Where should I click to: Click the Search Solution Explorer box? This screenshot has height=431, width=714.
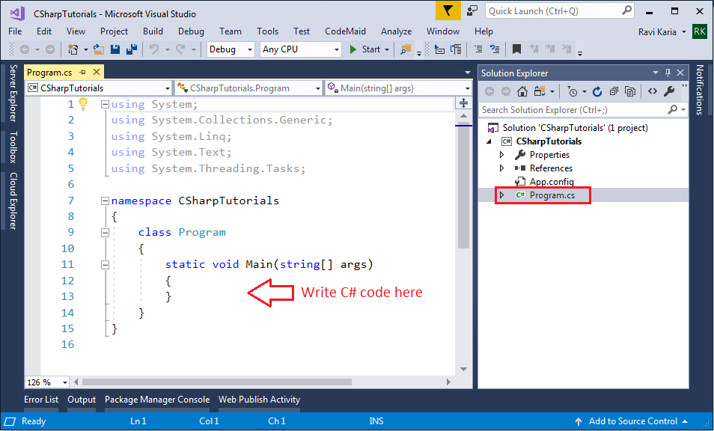[576, 109]
